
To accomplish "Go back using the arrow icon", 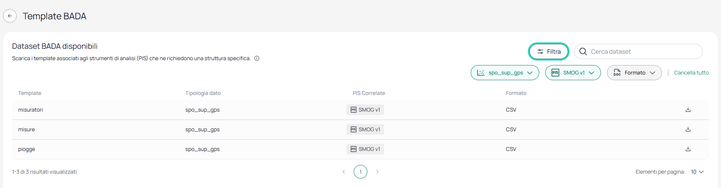I will click(x=10, y=16).
